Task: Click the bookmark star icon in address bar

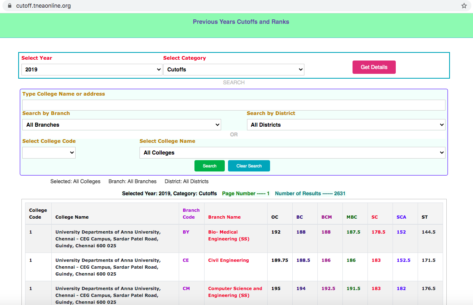Action: pos(464,6)
